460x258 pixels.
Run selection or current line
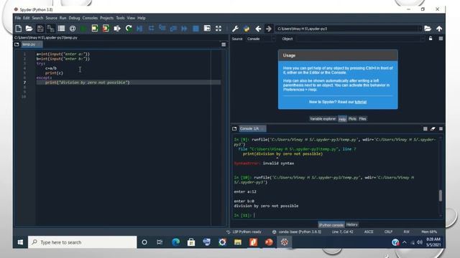(117, 29)
